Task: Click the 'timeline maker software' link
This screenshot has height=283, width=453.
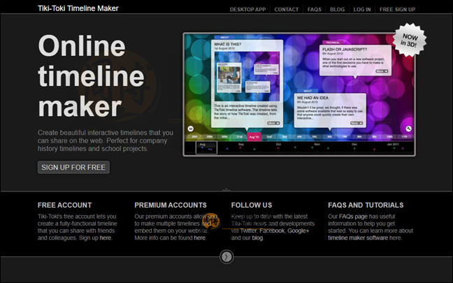Action: point(358,238)
